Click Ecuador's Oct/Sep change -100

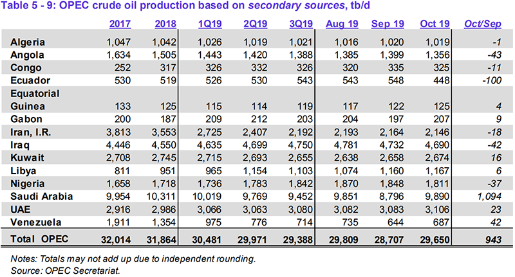[x=492, y=80]
